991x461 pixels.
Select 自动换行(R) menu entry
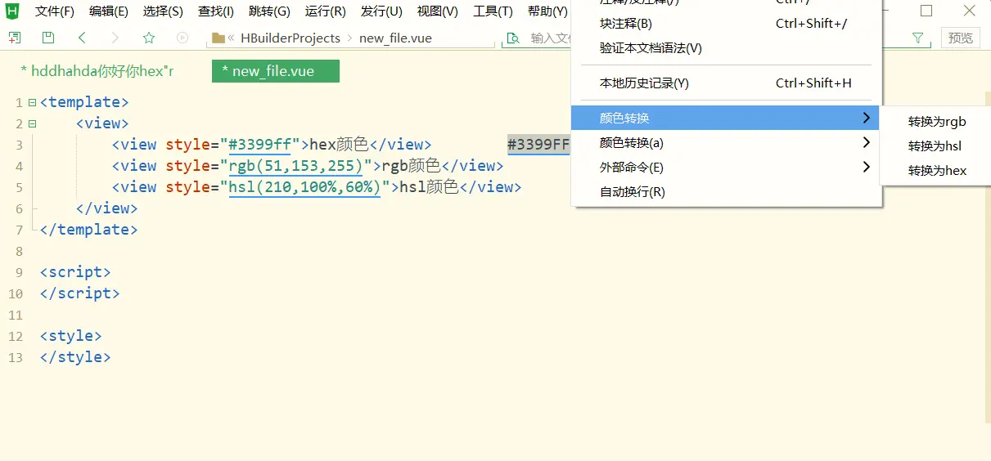tap(727, 192)
